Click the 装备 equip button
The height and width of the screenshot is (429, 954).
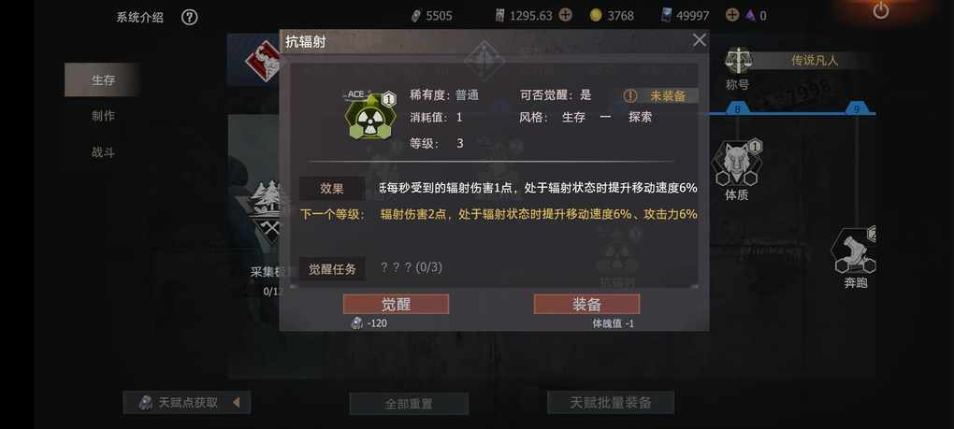(x=586, y=305)
